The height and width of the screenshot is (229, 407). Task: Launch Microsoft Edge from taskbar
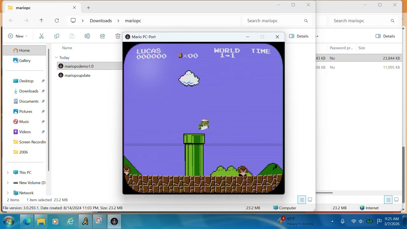tap(26, 221)
